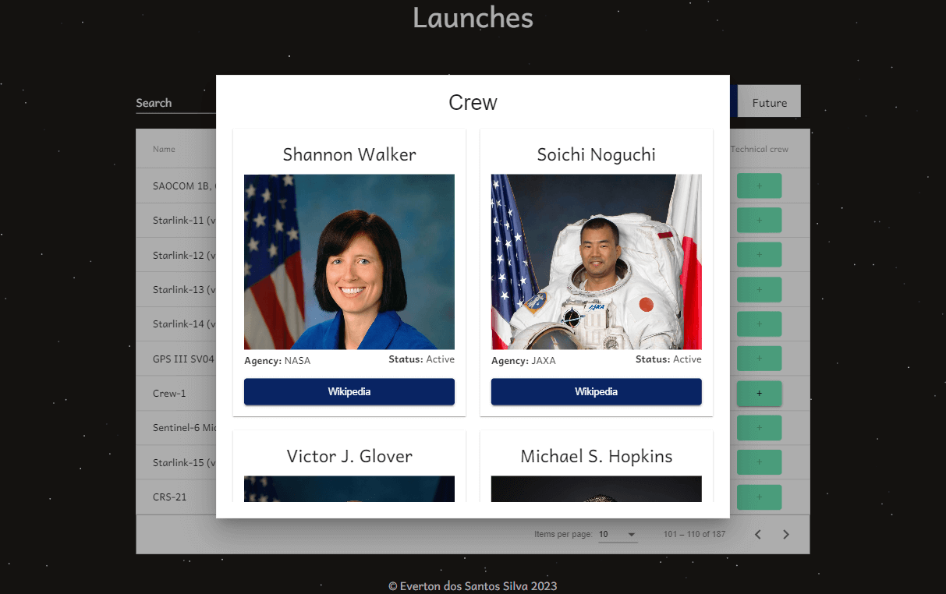Select the Soichi Noguchi name heading
This screenshot has width=946, height=594.
click(597, 154)
